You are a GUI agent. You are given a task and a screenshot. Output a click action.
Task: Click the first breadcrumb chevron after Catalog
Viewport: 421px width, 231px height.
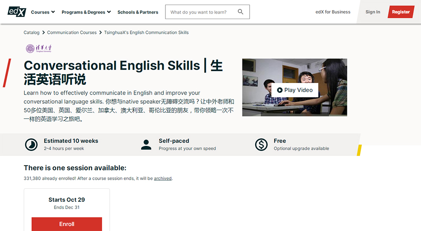coord(43,32)
